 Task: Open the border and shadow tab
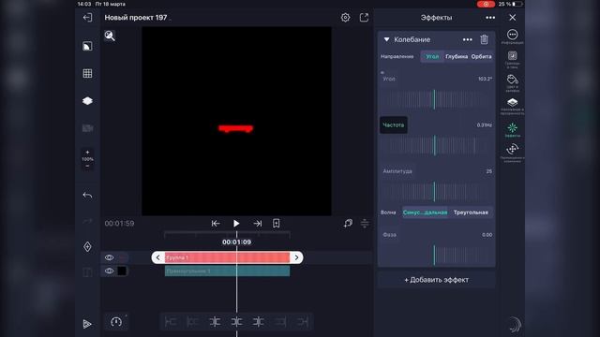513,60
